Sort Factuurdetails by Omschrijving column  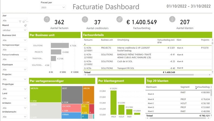click(123, 40)
